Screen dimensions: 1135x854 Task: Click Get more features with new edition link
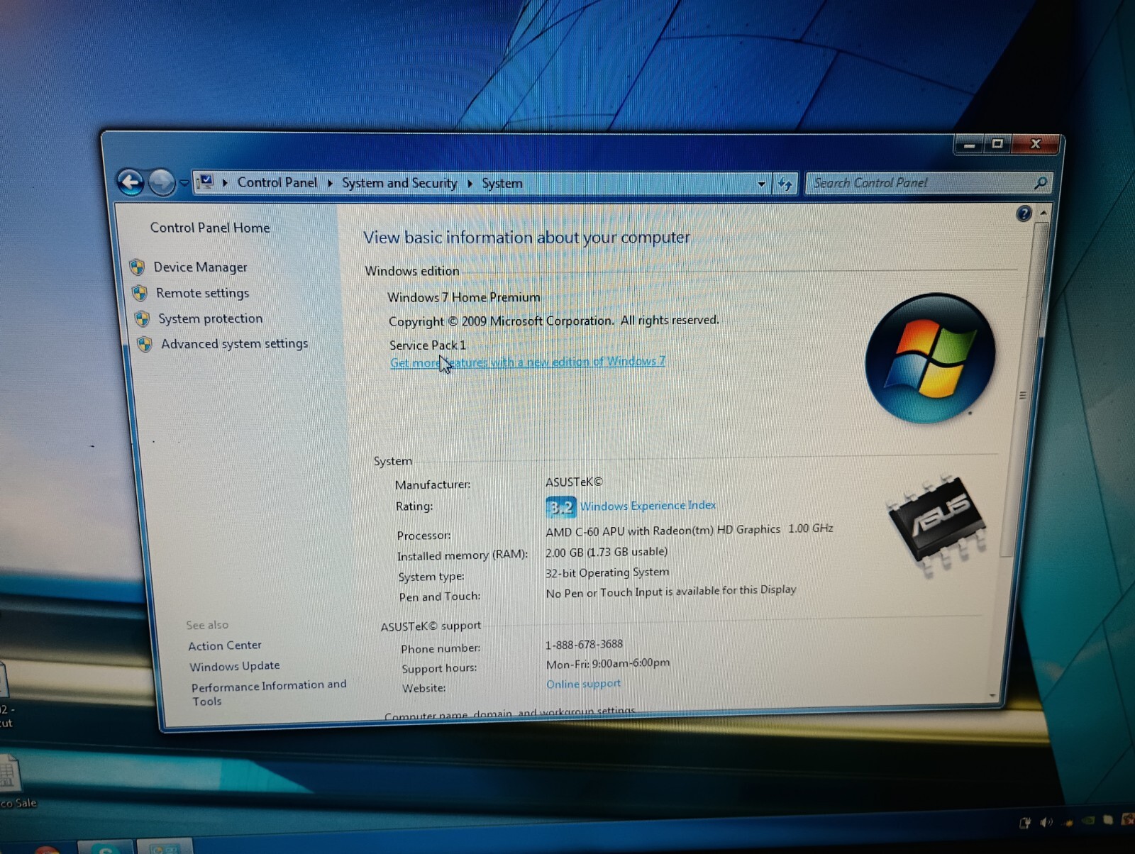pyautogui.click(x=527, y=362)
